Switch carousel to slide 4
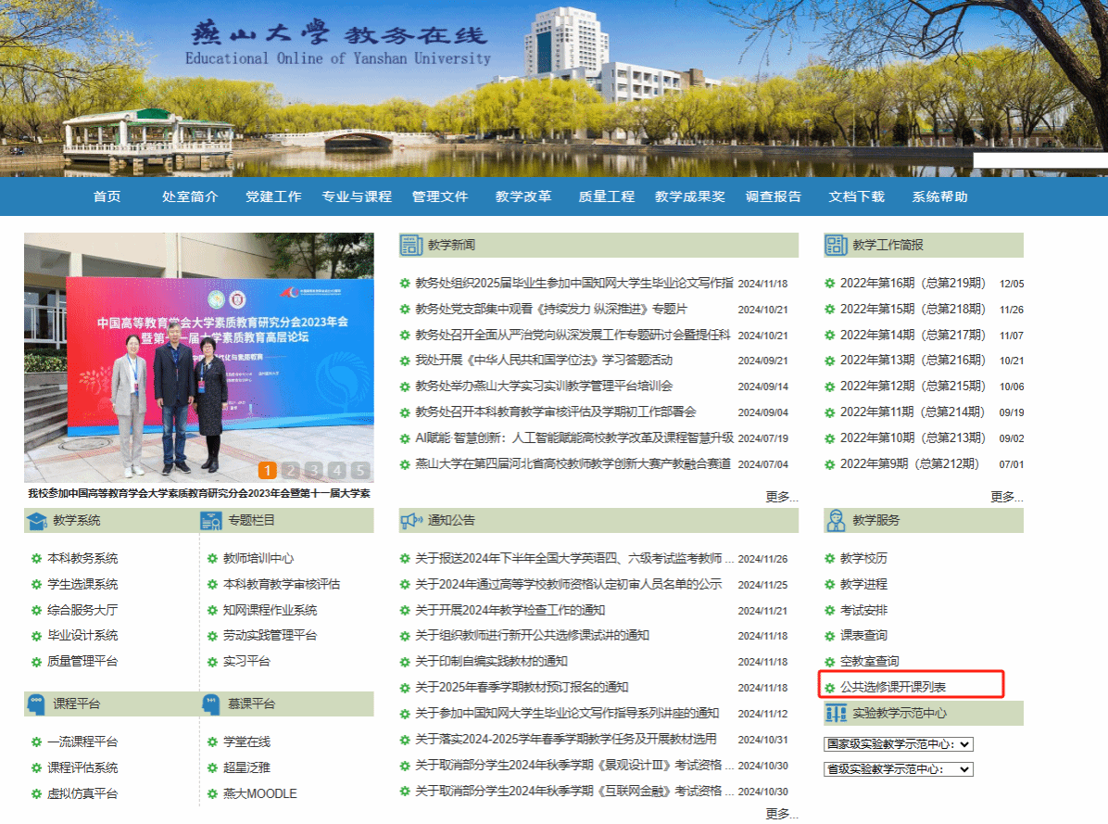This screenshot has width=1108, height=824. [337, 471]
